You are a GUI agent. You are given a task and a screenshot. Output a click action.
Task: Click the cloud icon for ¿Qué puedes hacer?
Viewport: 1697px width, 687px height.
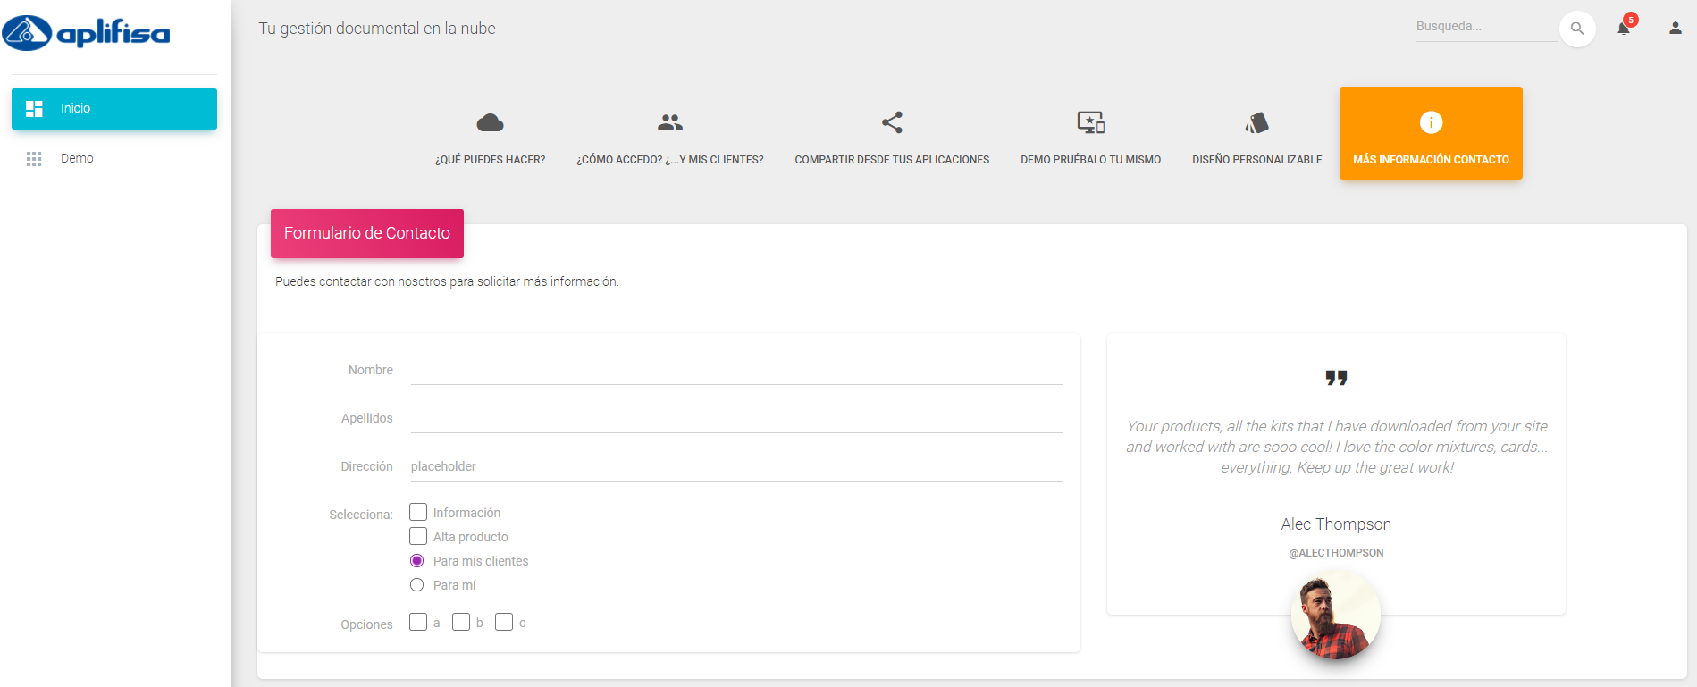tap(490, 122)
